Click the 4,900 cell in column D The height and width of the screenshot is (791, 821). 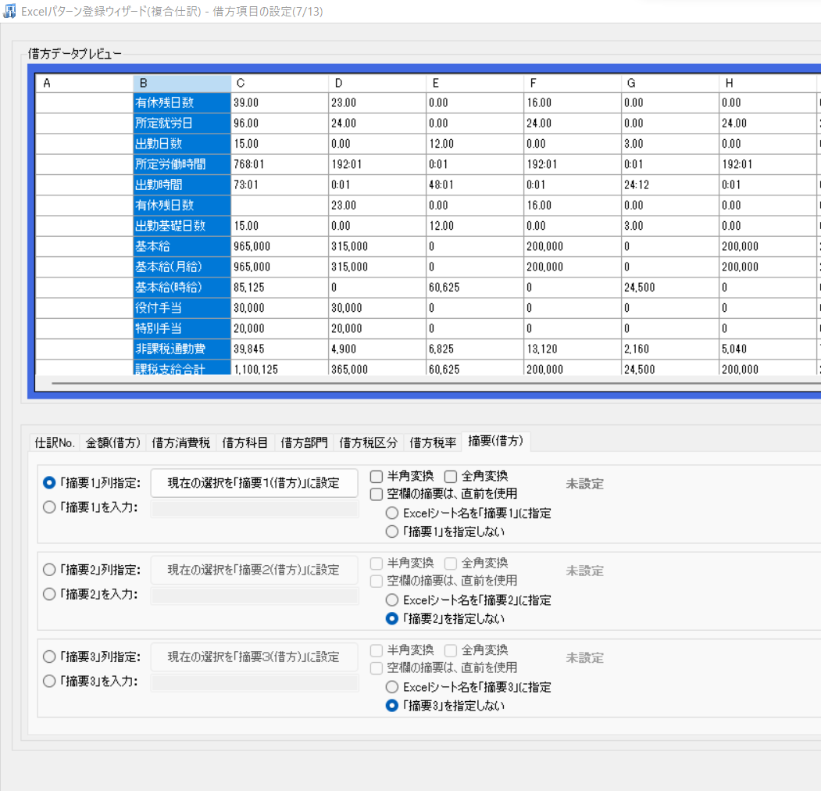(377, 349)
